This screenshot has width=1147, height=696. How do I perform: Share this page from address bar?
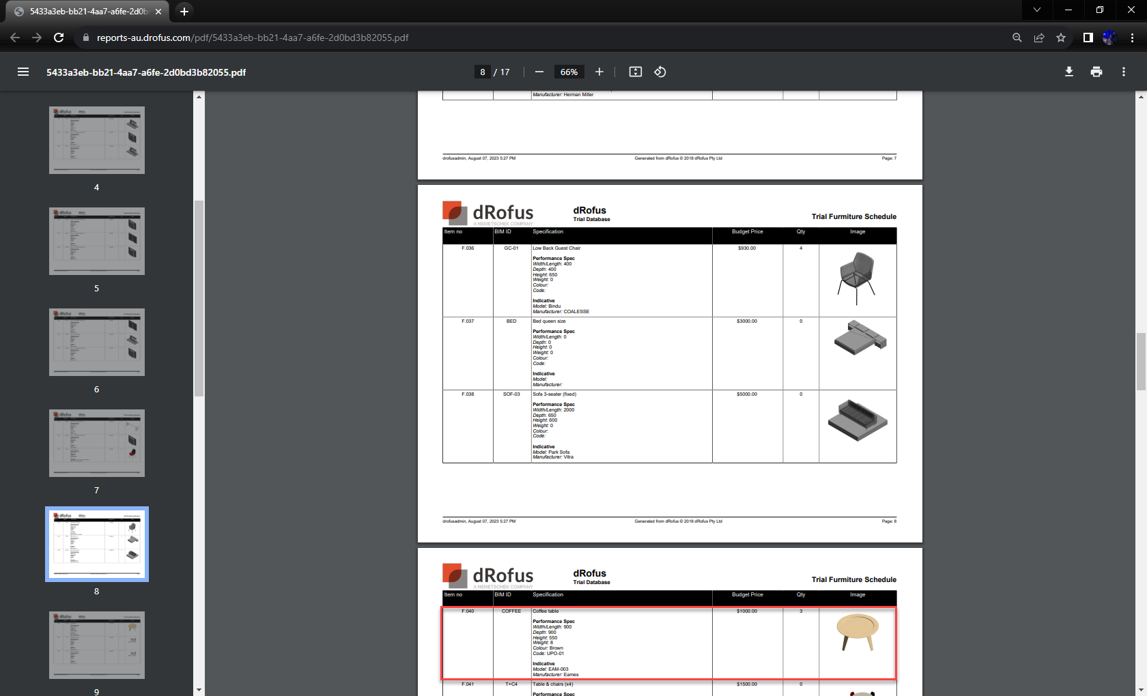click(x=1039, y=38)
